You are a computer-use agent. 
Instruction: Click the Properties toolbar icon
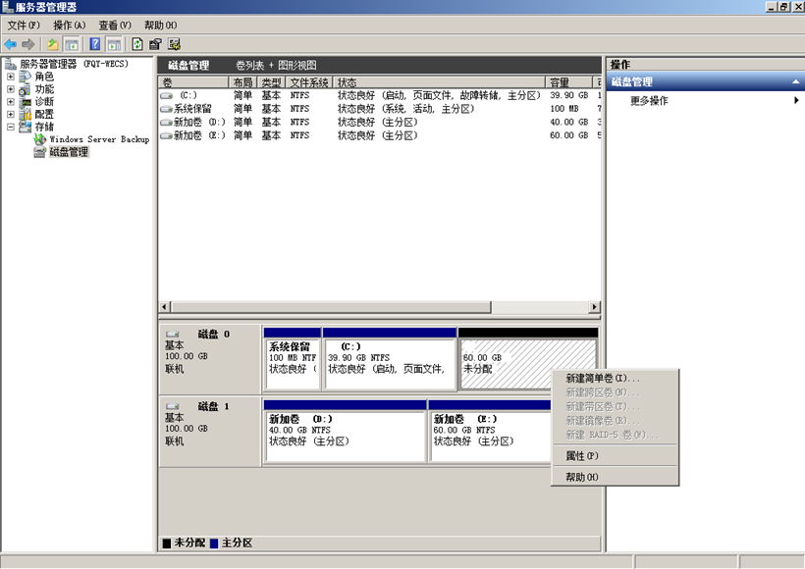[155, 44]
